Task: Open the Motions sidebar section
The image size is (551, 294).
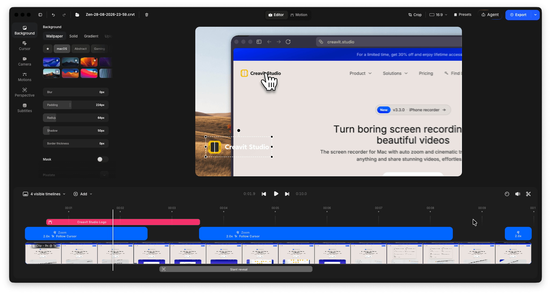Action: click(x=25, y=77)
